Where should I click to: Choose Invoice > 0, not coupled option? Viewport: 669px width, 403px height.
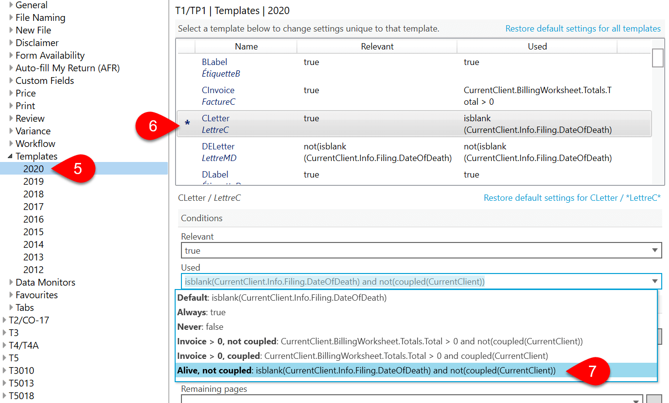click(416, 341)
